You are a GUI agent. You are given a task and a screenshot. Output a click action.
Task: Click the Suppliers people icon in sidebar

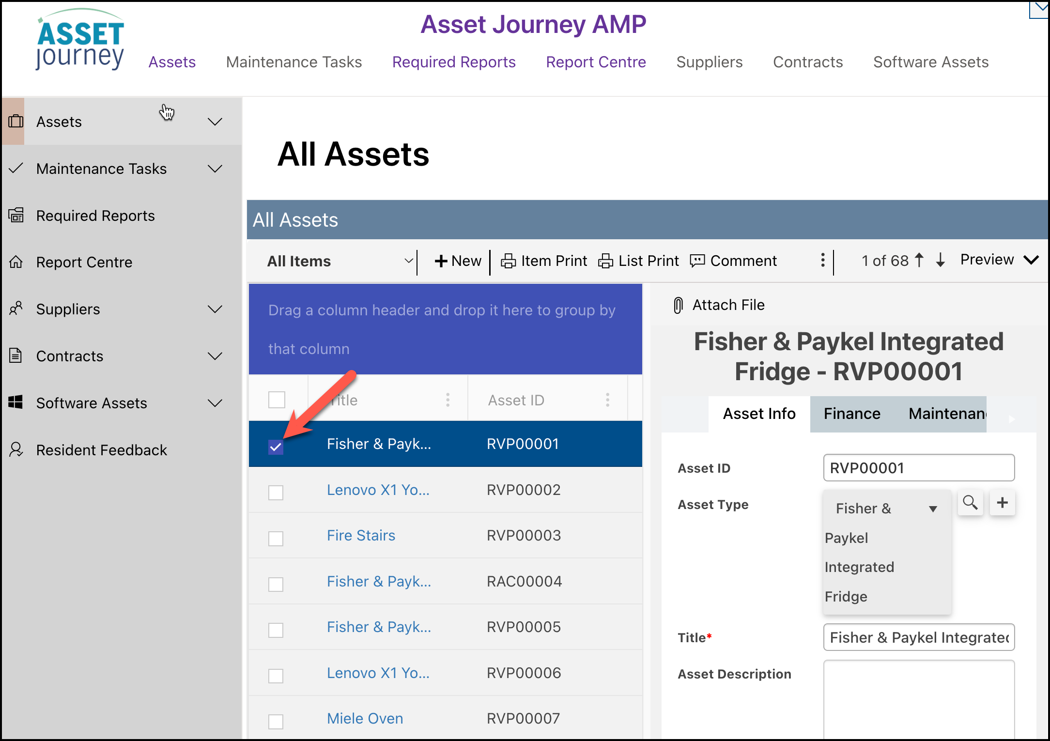[16, 309]
